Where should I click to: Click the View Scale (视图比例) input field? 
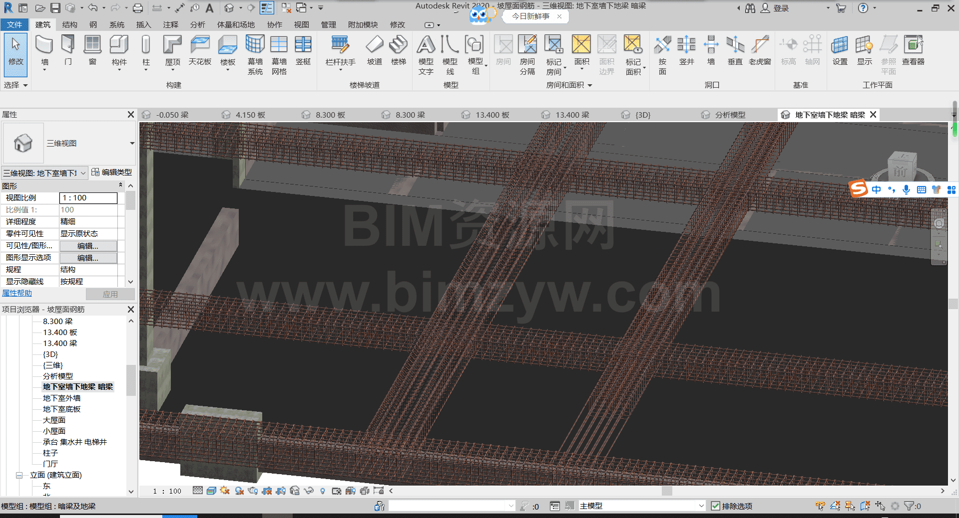click(88, 198)
